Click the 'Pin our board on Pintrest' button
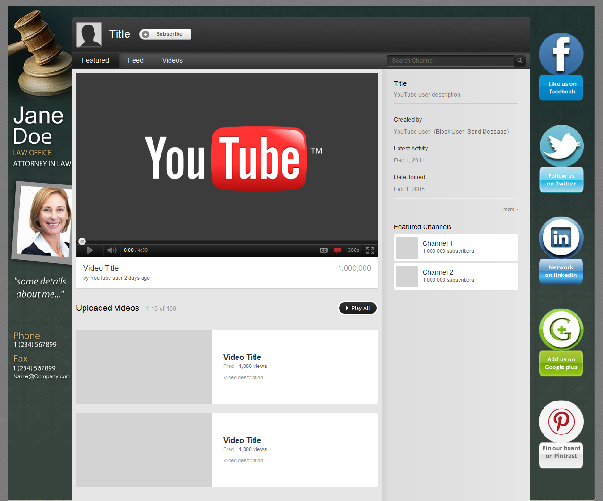Image resolution: width=603 pixels, height=501 pixels. 561,455
